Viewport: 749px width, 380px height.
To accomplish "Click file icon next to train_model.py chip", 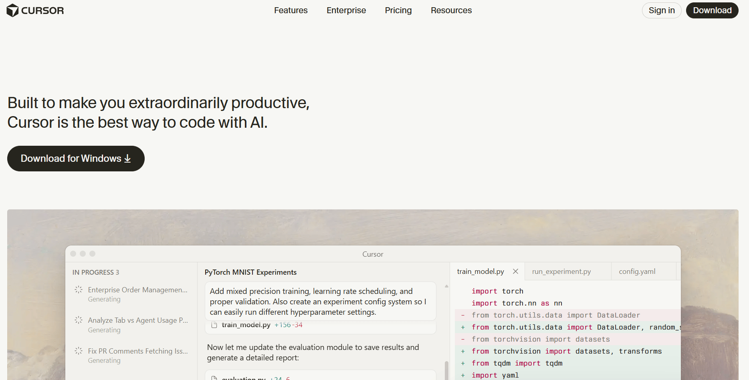I will (x=214, y=325).
